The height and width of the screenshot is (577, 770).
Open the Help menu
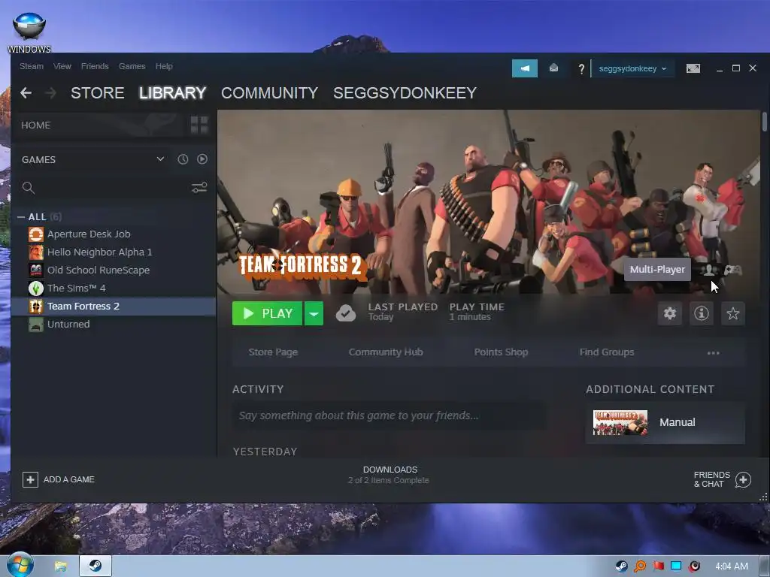164,66
